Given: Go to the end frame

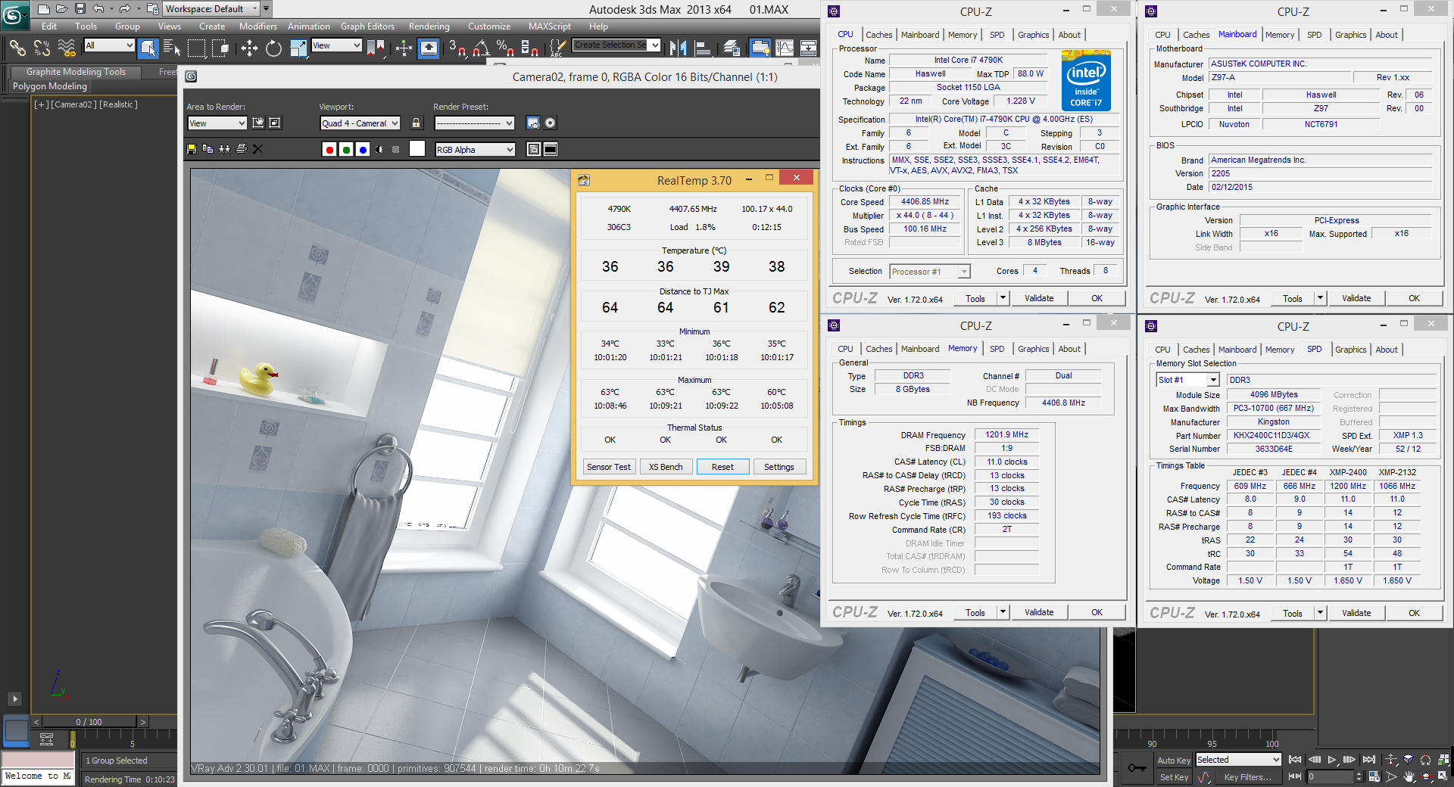Looking at the screenshot, I should (x=1368, y=760).
